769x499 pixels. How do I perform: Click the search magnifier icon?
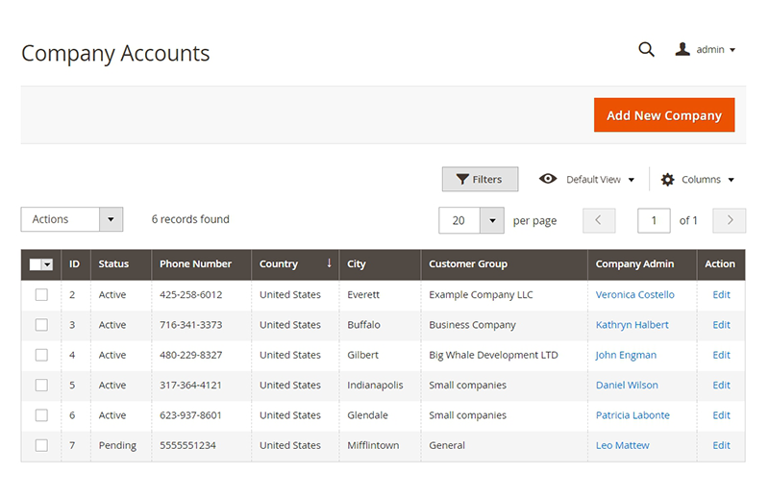(646, 50)
